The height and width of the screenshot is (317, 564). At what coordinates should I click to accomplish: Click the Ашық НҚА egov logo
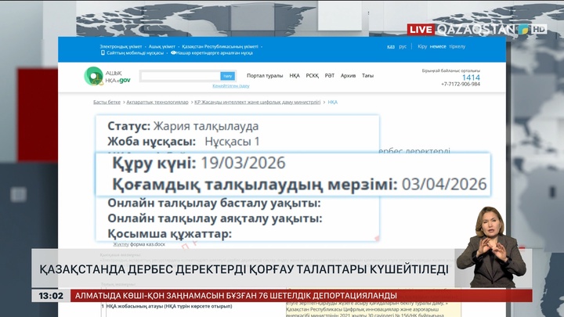(107, 76)
